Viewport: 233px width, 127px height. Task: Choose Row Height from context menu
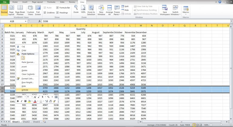pyautogui.click(x=27, y=82)
